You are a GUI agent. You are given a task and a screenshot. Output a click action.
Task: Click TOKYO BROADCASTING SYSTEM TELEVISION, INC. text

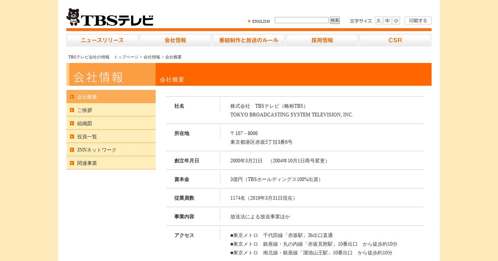292,115
